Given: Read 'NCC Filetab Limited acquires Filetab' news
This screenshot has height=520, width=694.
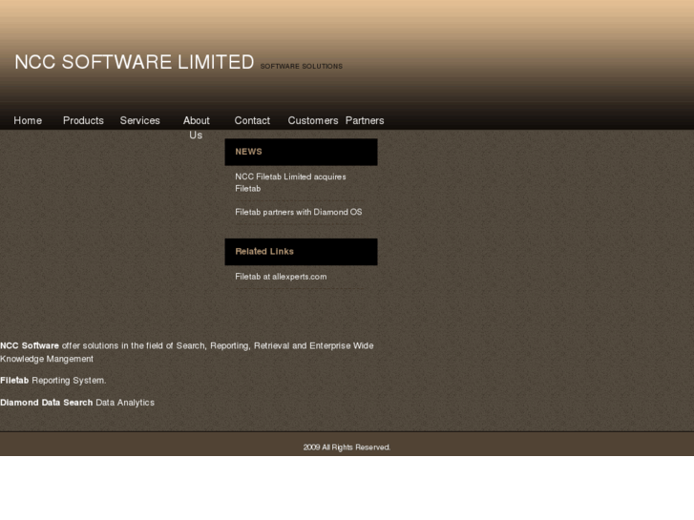Looking at the screenshot, I should 290,182.
